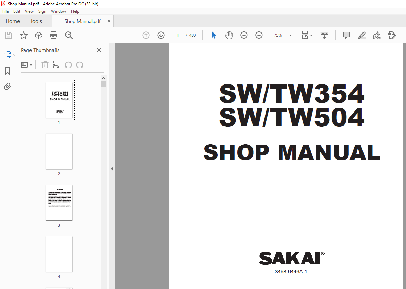Select the Highlight text pen tool
This screenshot has width=406, height=289.
tap(361, 35)
